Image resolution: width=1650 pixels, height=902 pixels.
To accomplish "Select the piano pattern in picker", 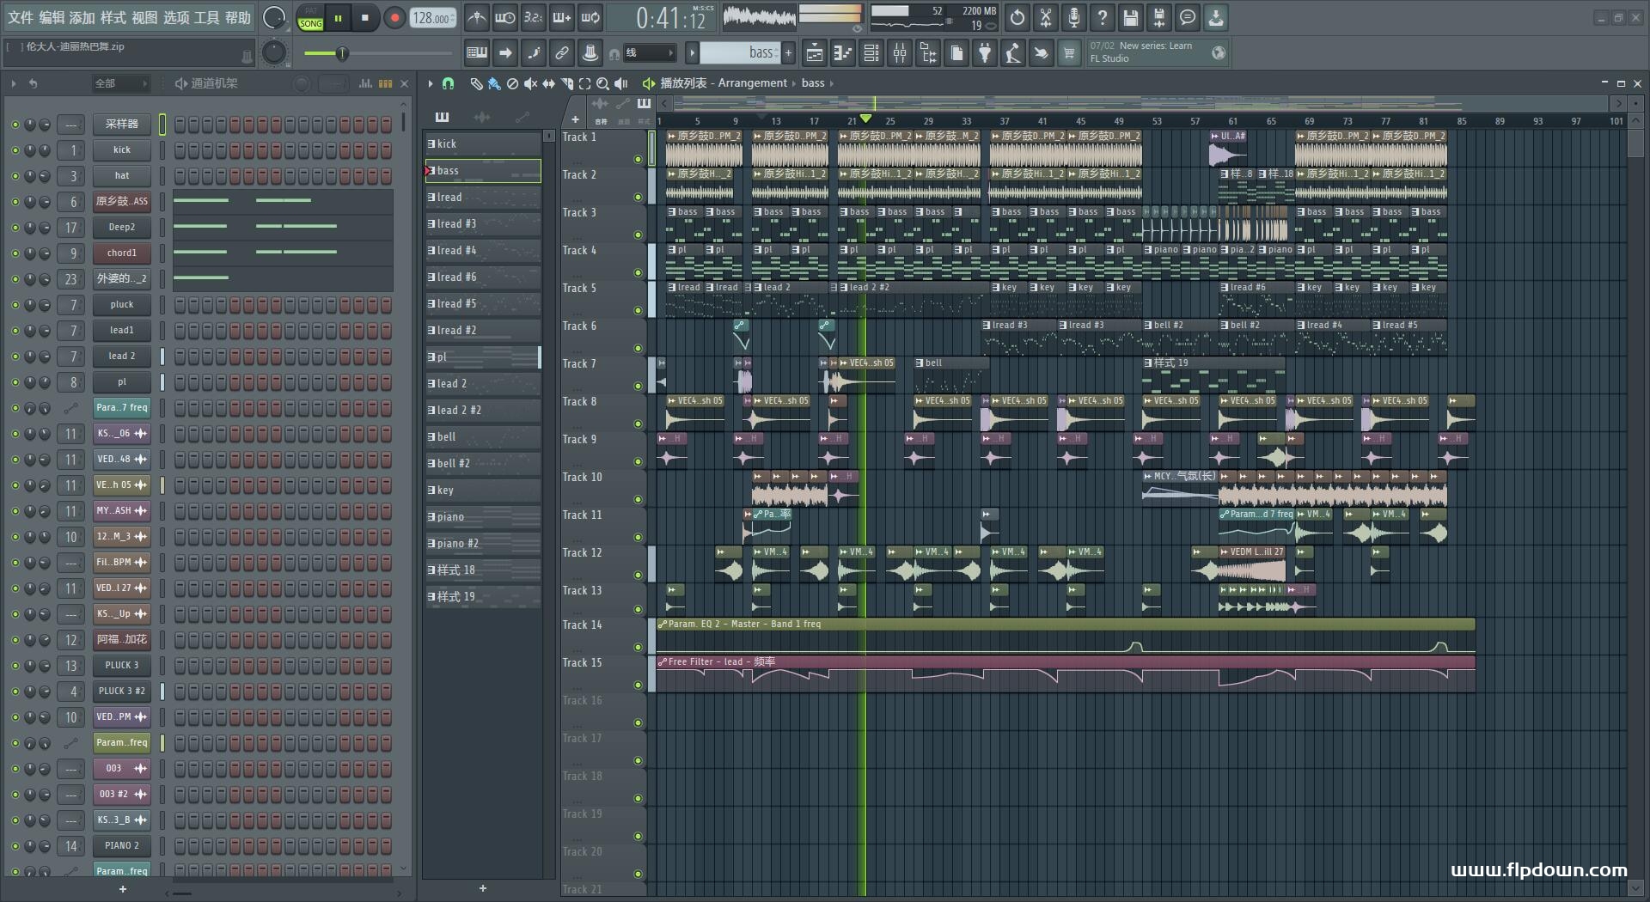I will [x=483, y=516].
